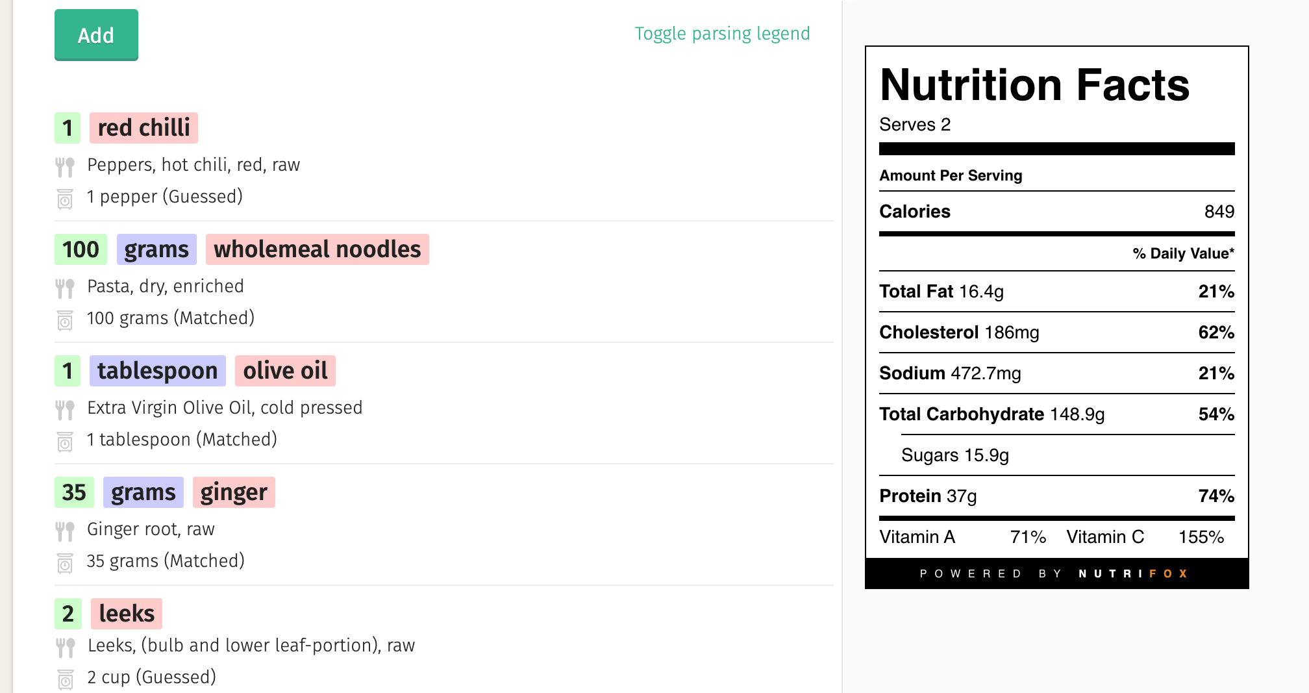
Task: Click the scale icon beside 100 grams (Matched)
Action: pos(65,319)
